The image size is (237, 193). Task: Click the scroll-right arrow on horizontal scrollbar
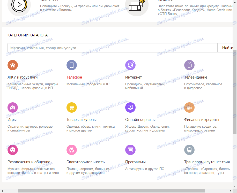[231, 191]
